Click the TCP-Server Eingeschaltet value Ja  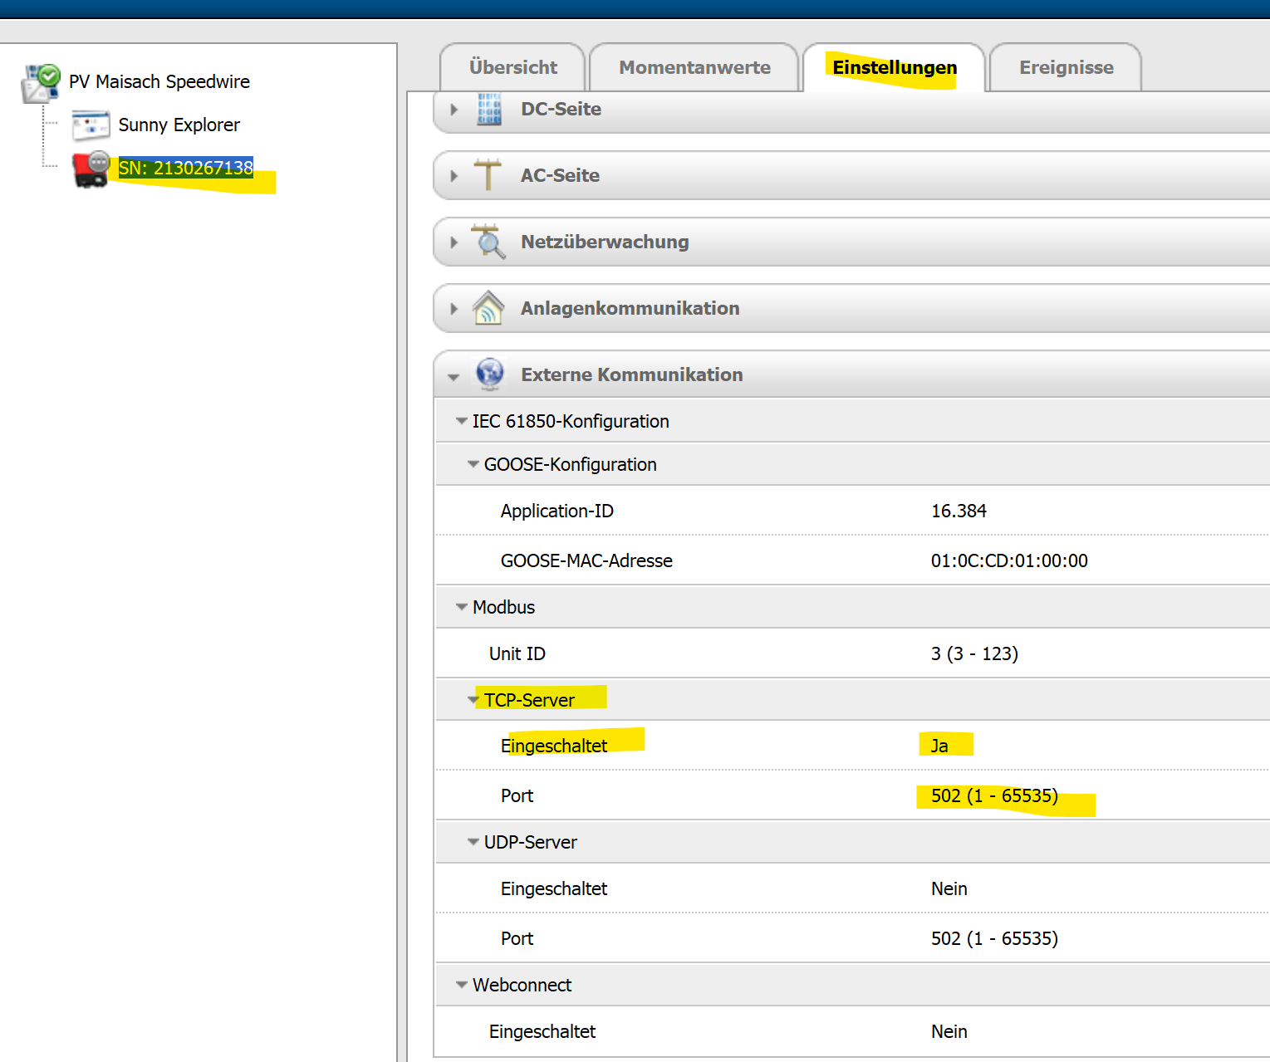coord(939,746)
